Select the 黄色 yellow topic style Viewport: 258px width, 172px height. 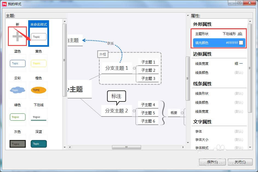coord(38,63)
